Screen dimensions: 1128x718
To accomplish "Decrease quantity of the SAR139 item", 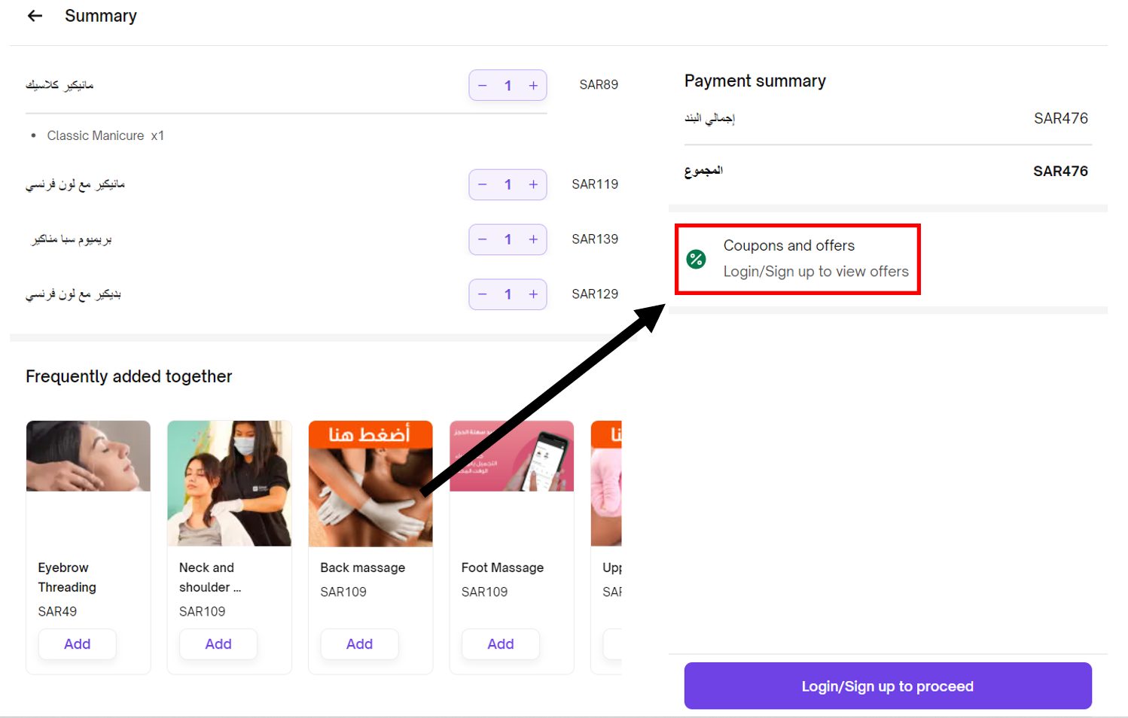I will coord(483,239).
